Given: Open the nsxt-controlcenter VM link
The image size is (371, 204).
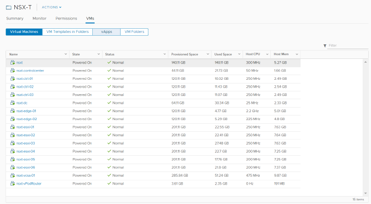Looking at the screenshot, I should pos(30,70).
